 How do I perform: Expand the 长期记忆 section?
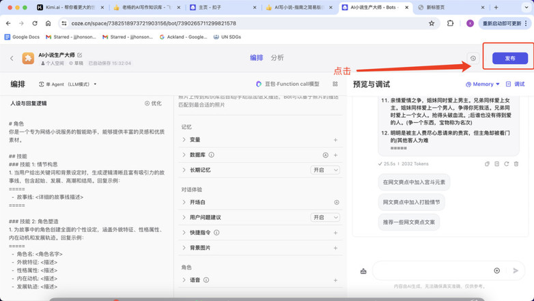(184, 170)
